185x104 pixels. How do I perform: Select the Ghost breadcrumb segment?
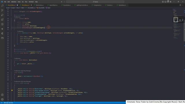point(18,8)
